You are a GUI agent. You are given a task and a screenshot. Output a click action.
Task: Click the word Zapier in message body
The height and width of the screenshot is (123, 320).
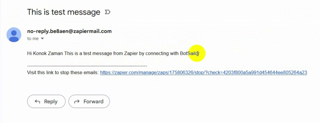(131, 54)
